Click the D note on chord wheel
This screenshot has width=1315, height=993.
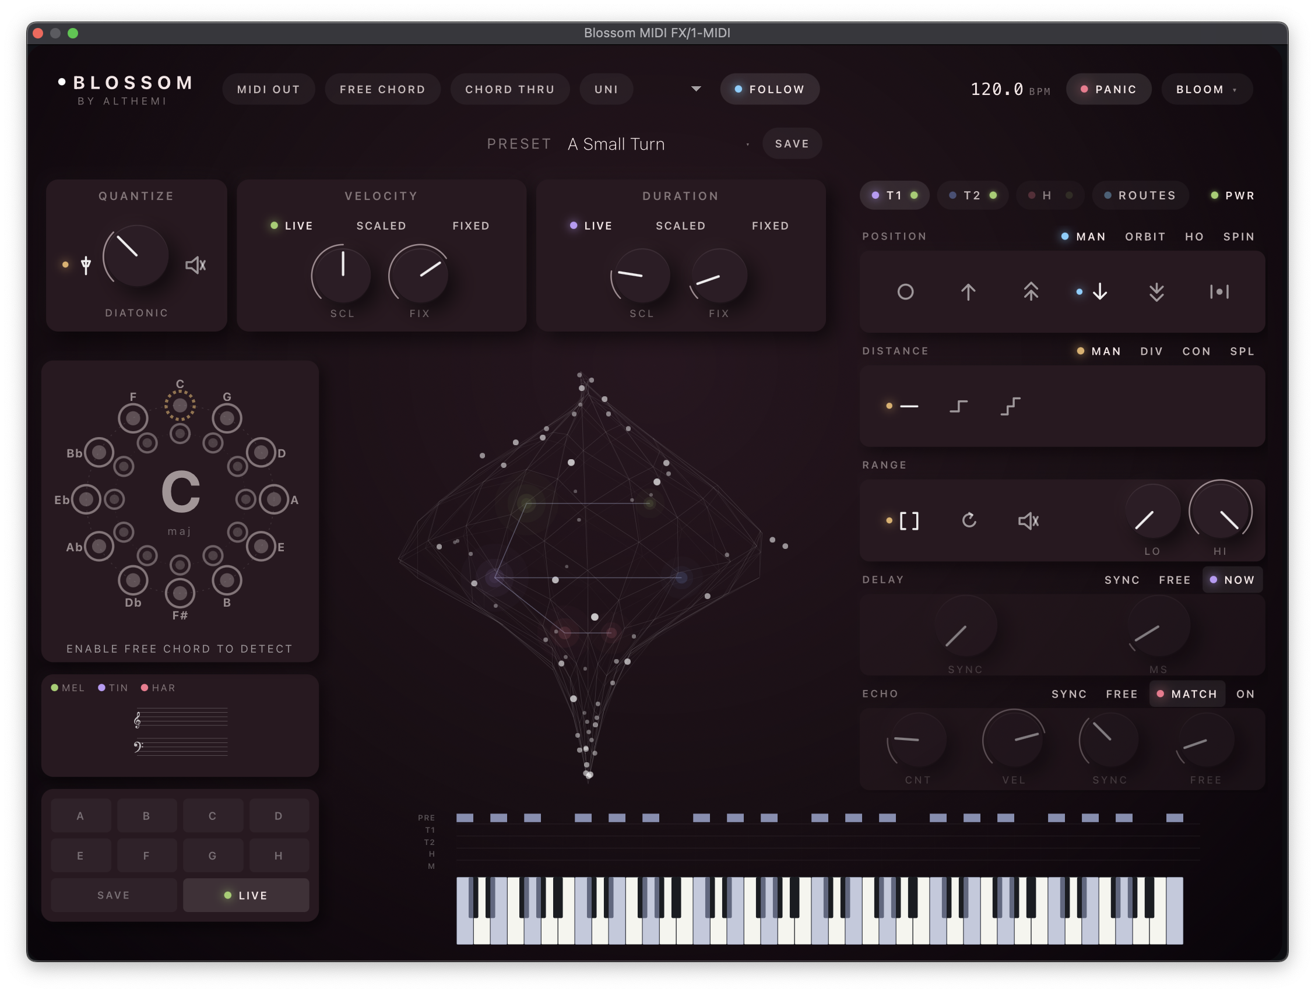point(261,453)
